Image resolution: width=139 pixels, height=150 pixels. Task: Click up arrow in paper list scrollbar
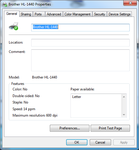[x=124, y=97]
